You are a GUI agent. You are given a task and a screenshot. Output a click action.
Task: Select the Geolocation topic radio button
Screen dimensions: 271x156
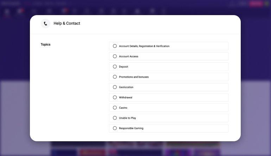[115, 87]
